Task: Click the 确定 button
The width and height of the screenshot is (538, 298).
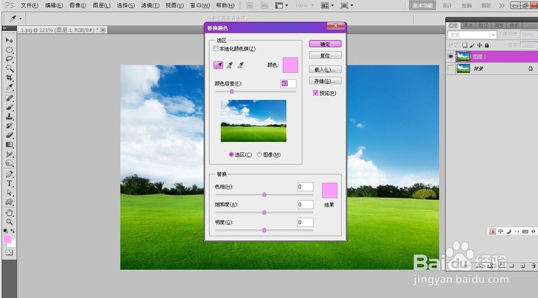Action: pos(325,44)
